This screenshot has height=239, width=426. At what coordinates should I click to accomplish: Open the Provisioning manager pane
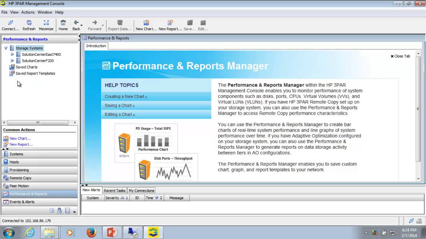[x=40, y=170]
